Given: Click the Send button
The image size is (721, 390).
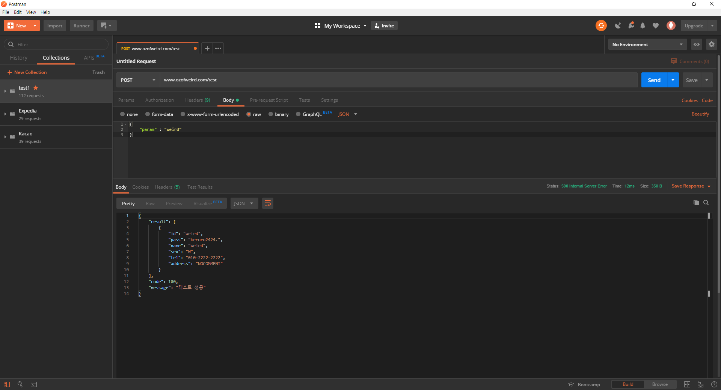Looking at the screenshot, I should [x=654, y=80].
